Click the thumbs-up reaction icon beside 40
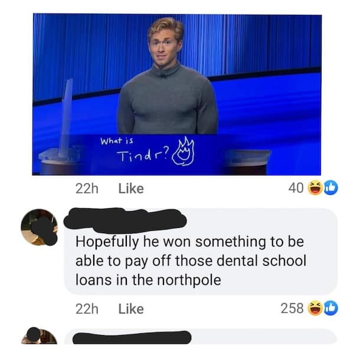This screenshot has width=354, height=354. coord(331,188)
